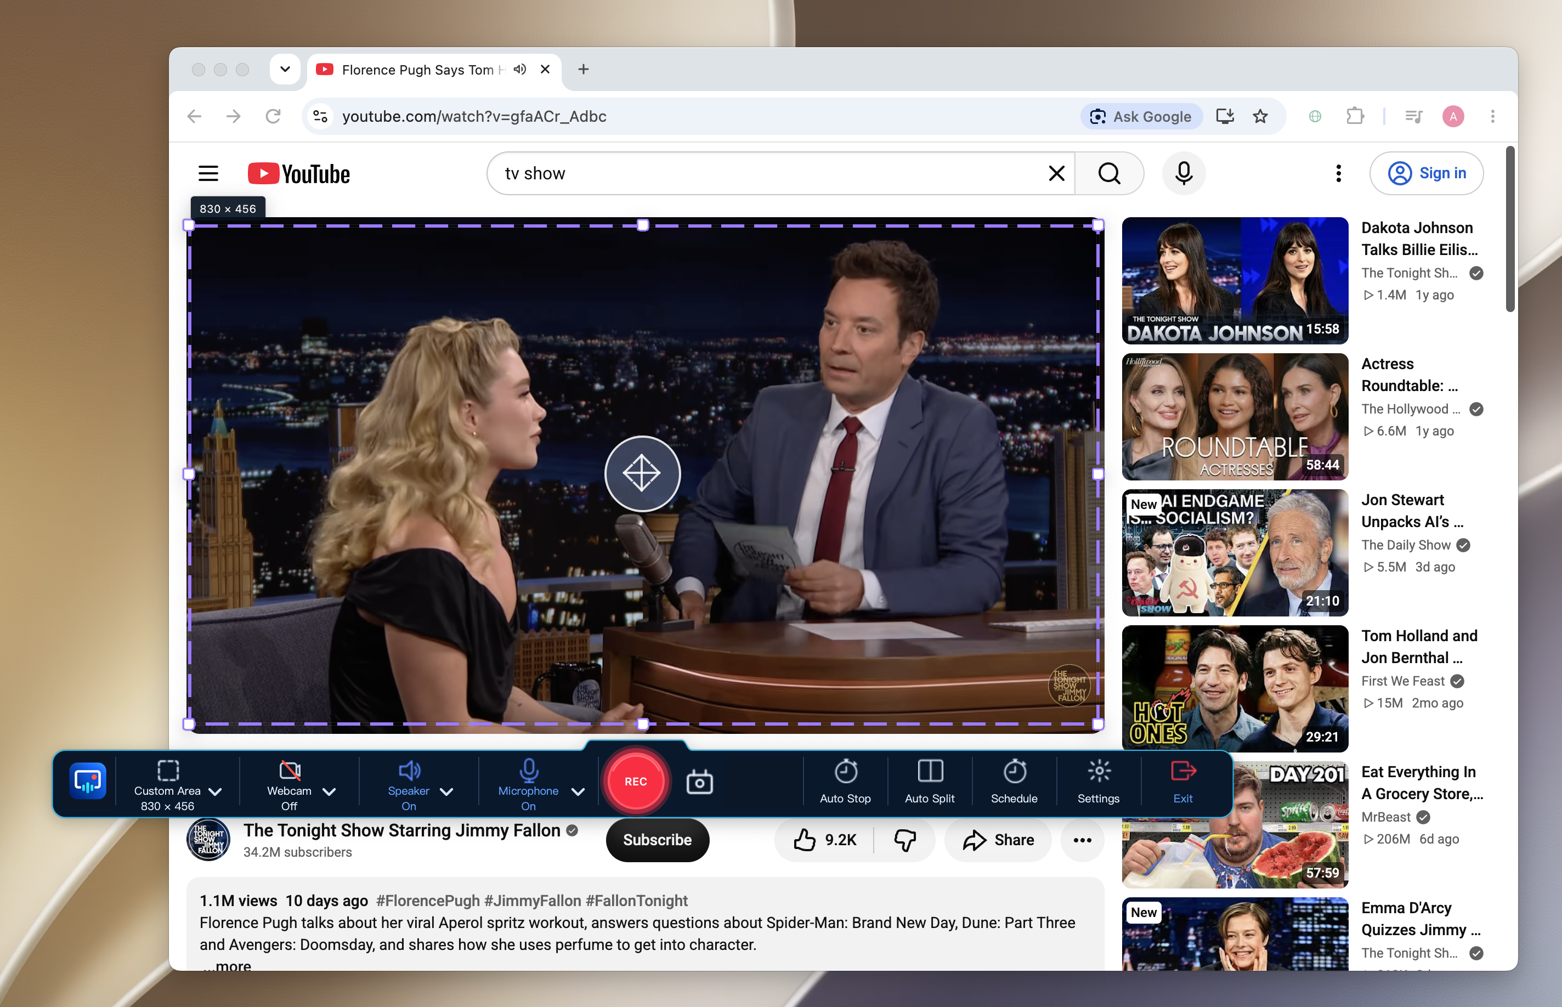Open YouTube hamburger guide menu

(x=208, y=173)
